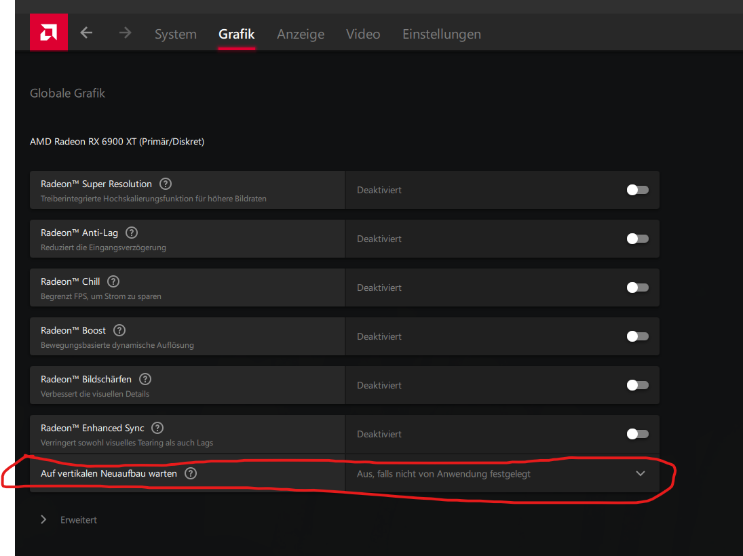The image size is (743, 556).
Task: Click Deaktiviert status for Bildschärfen
Action: tap(379, 385)
